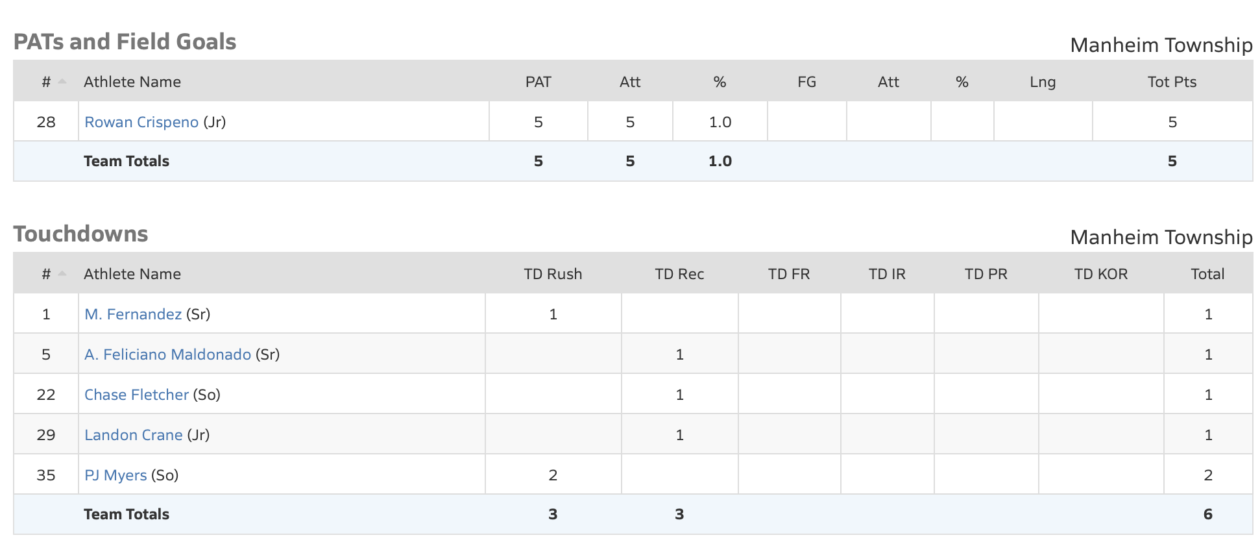Sort touchdowns by TD Rec header

coord(679,274)
